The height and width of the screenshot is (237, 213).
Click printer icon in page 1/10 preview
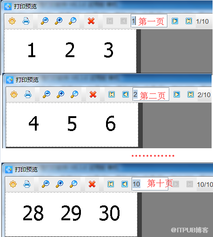(x=26, y=21)
